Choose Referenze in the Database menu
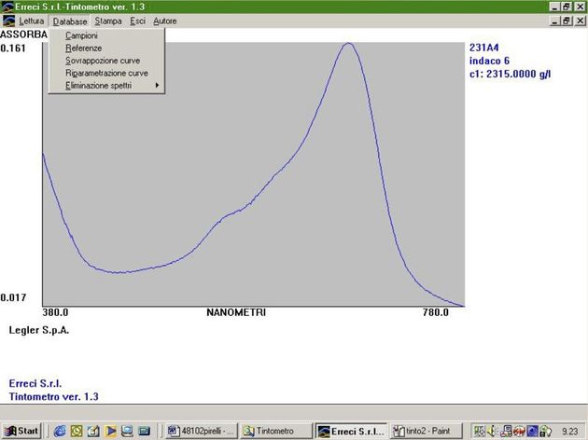The width and height of the screenshot is (588, 440). coord(84,48)
